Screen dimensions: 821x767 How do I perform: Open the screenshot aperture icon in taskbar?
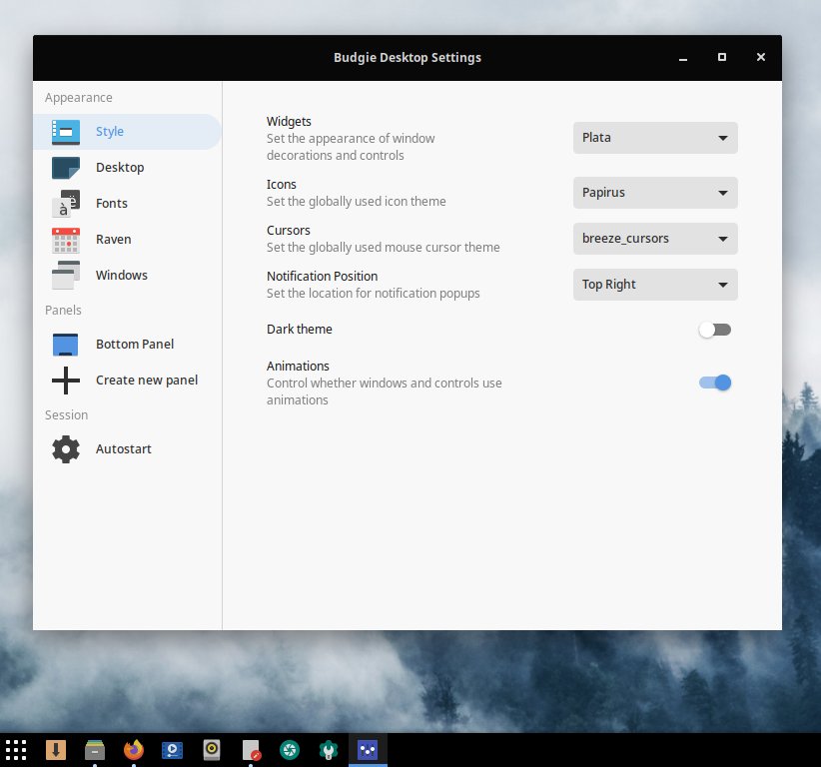click(290, 750)
